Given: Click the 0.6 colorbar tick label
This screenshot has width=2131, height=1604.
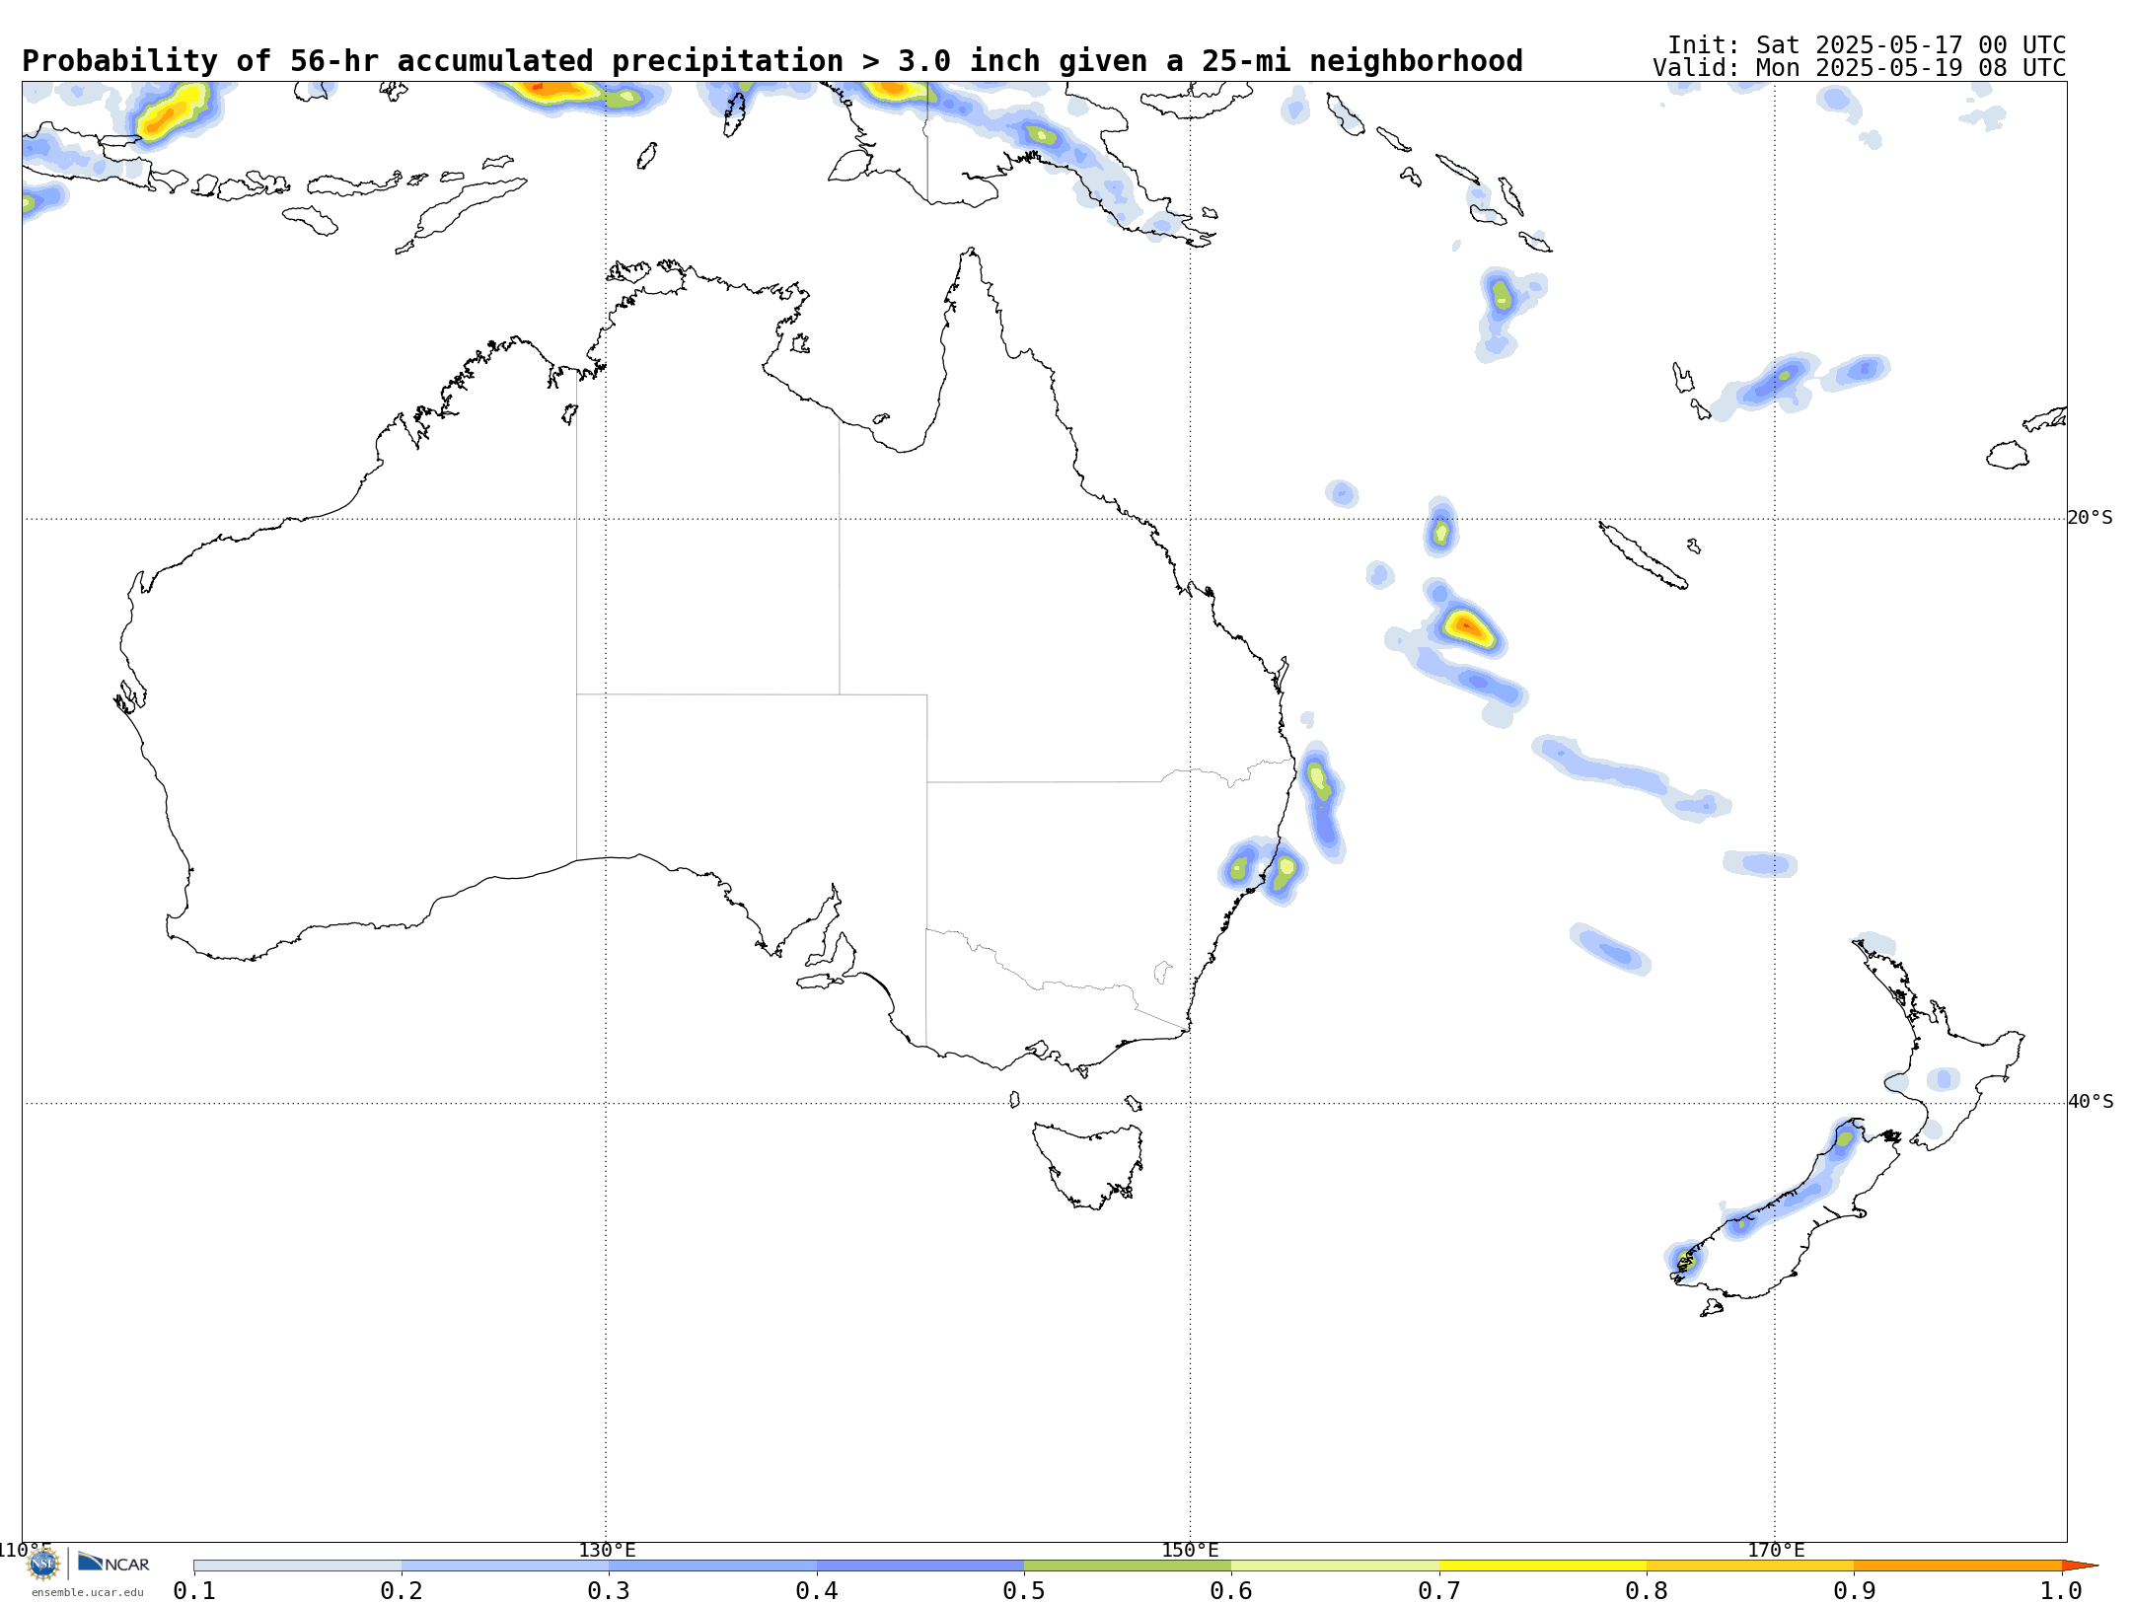Looking at the screenshot, I should 1231,1590.
